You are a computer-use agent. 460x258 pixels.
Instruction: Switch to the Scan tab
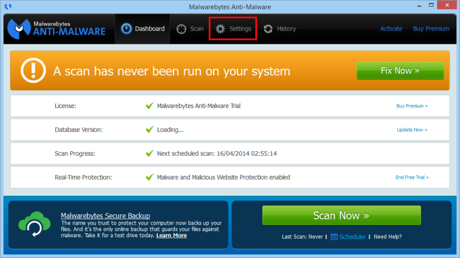tap(190, 29)
